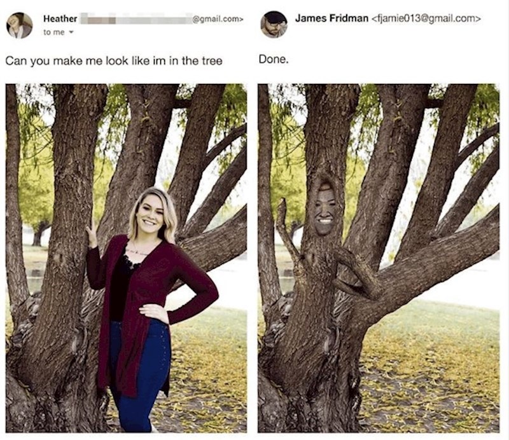Click the woman's hand resting on the trunk
Viewport: 509px width, 440px height.
coord(92,233)
